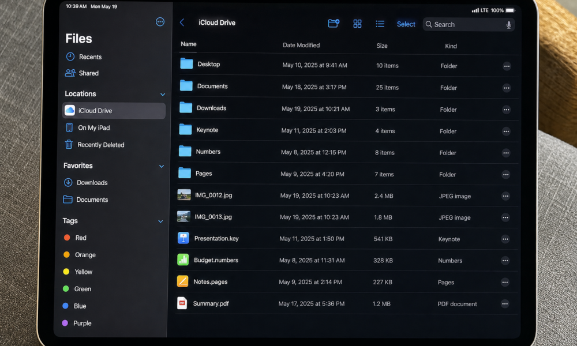Click the Notes.pages document icon
Viewport: 577px width, 346px height.
[x=182, y=281]
